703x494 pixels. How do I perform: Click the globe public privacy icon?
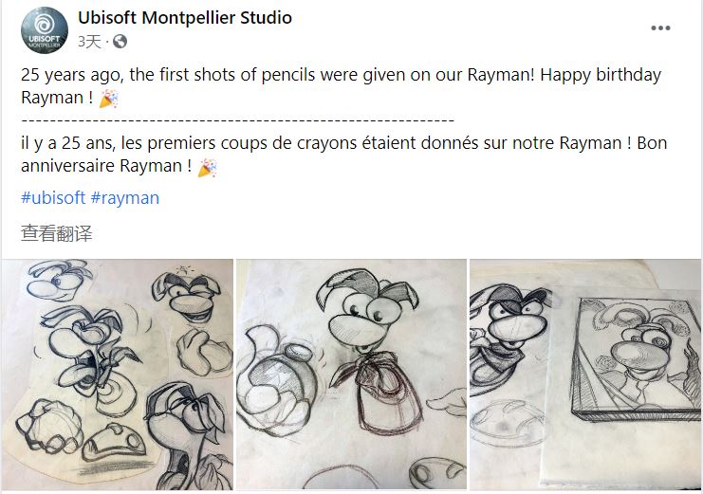tap(120, 42)
